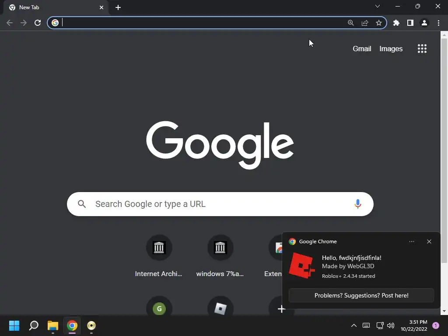Viewport: 448px width, 336px height.
Task: Go back with the back arrow
Action: point(10,23)
